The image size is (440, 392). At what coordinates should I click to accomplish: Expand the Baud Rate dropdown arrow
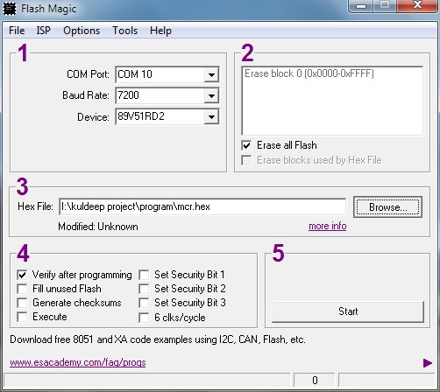coord(211,95)
